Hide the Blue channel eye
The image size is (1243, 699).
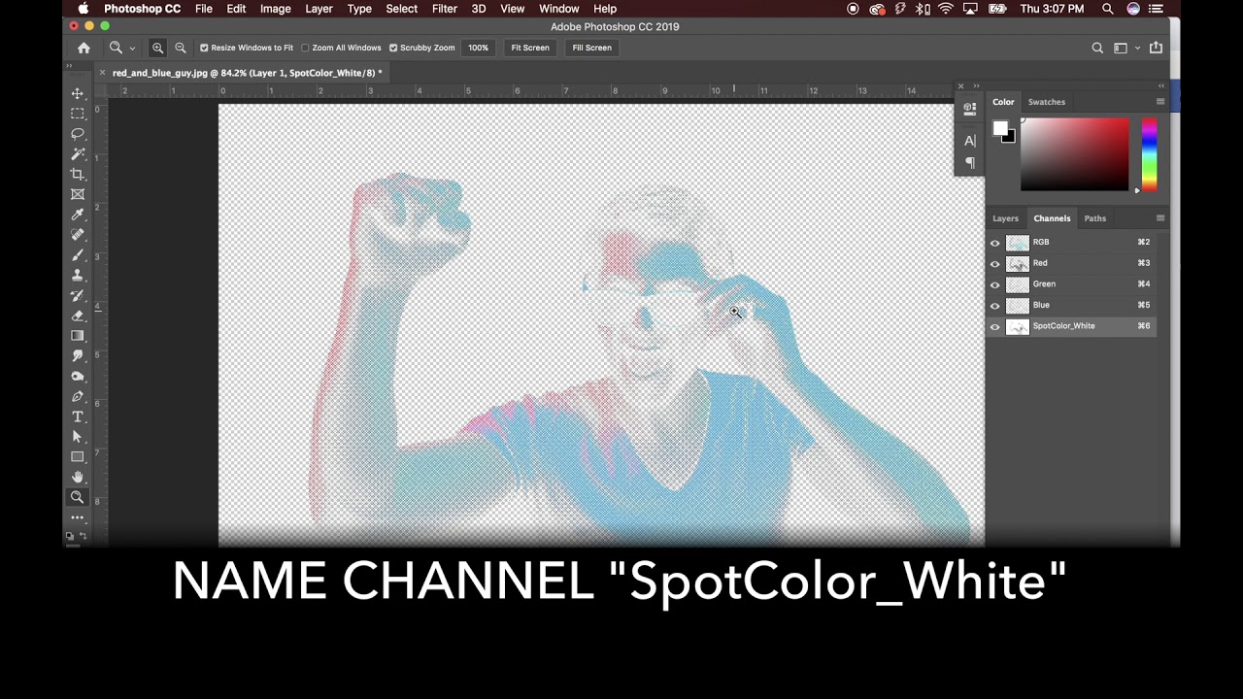(x=994, y=306)
